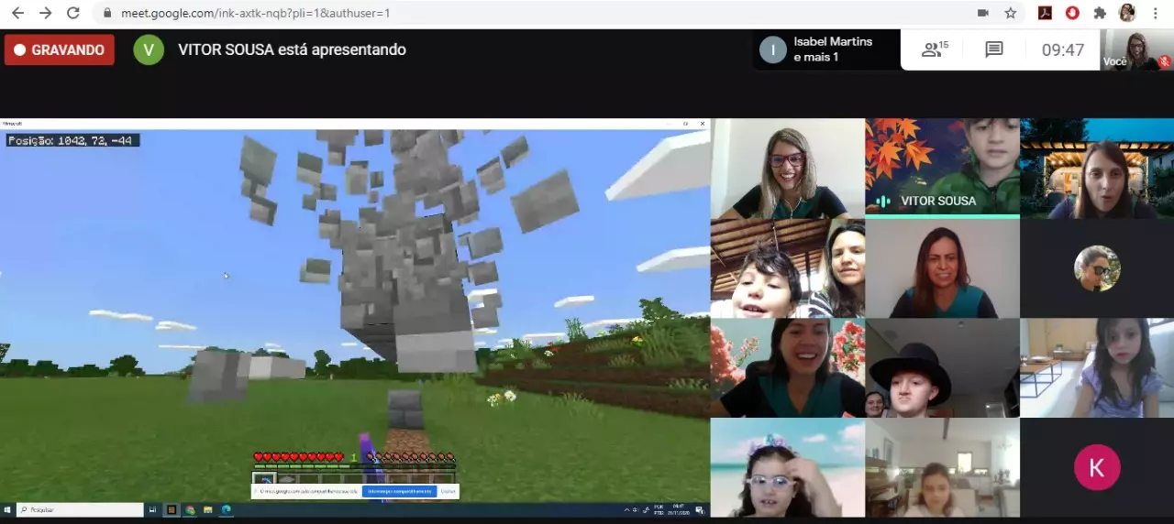The height and width of the screenshot is (524, 1174).
Task: Select the participant tile with K avatar
Action: point(1096,467)
